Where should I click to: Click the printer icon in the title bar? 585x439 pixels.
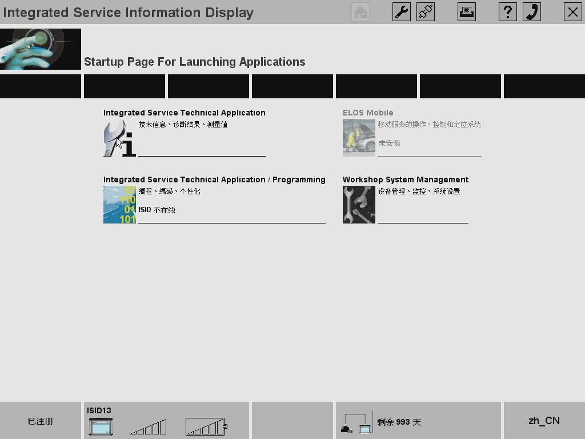[x=467, y=12]
